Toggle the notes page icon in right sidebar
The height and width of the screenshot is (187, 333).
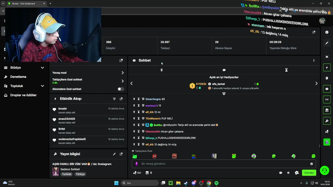[x=327, y=78]
